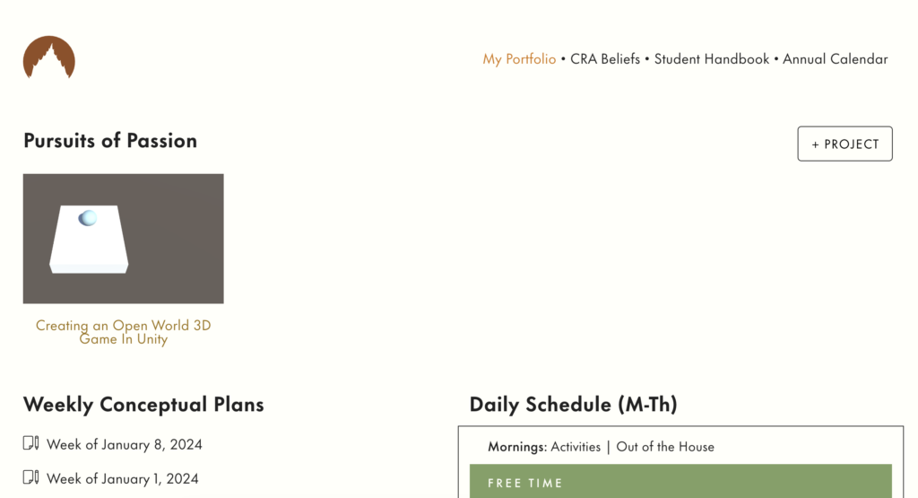918x498 pixels.
Task: Click the Daily Schedule (M-Th) heading
Action: pos(573,405)
